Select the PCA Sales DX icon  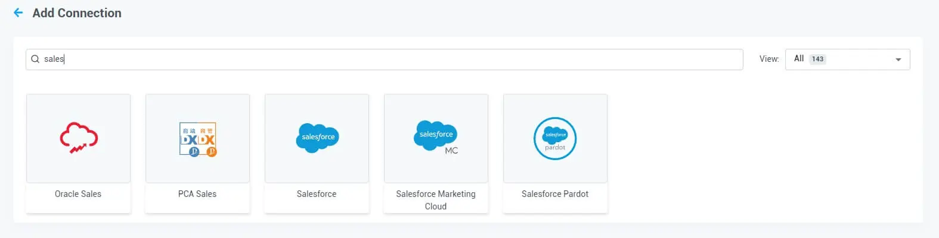click(197, 139)
